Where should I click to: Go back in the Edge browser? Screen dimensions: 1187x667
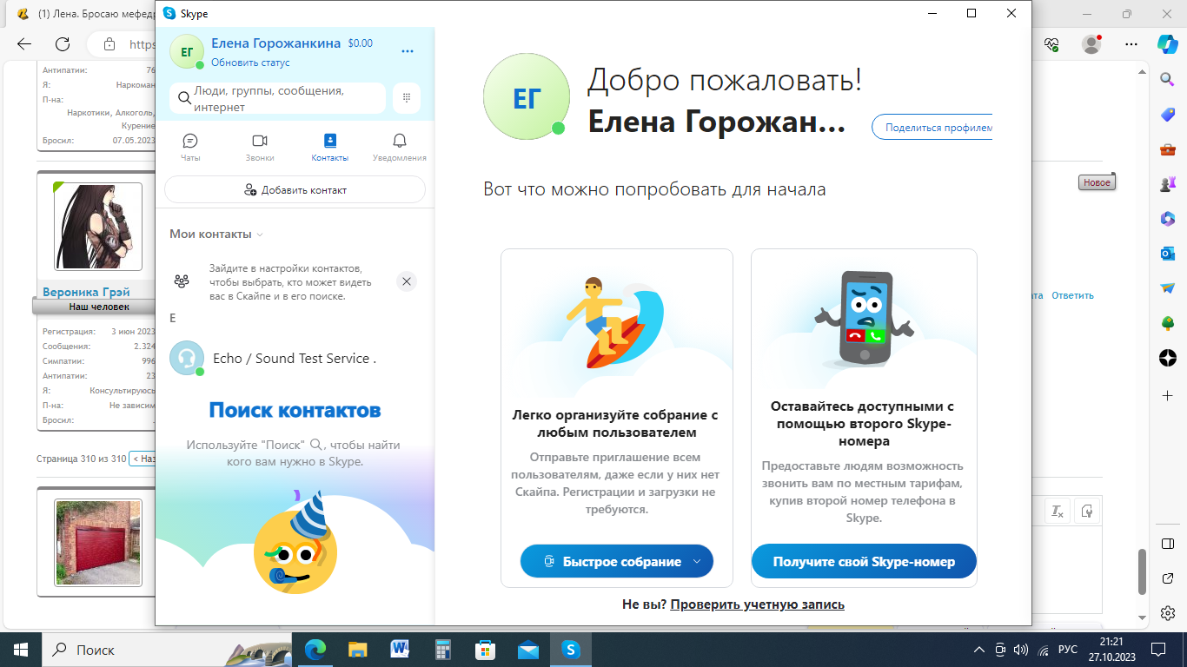point(24,44)
